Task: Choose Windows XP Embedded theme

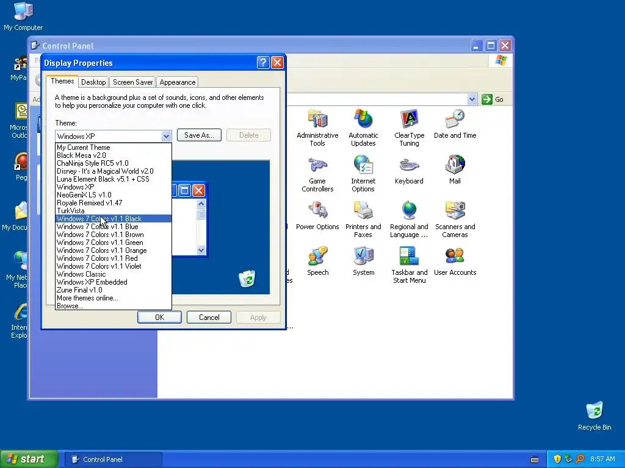Action: click(x=113, y=282)
